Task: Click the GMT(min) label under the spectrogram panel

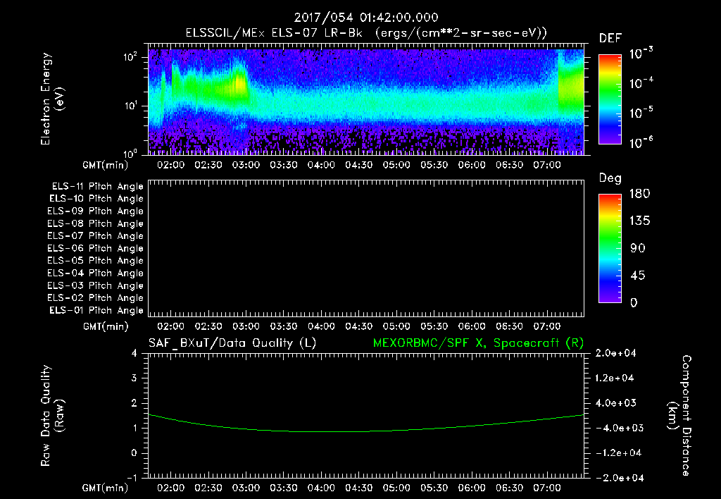Action: pyautogui.click(x=106, y=165)
